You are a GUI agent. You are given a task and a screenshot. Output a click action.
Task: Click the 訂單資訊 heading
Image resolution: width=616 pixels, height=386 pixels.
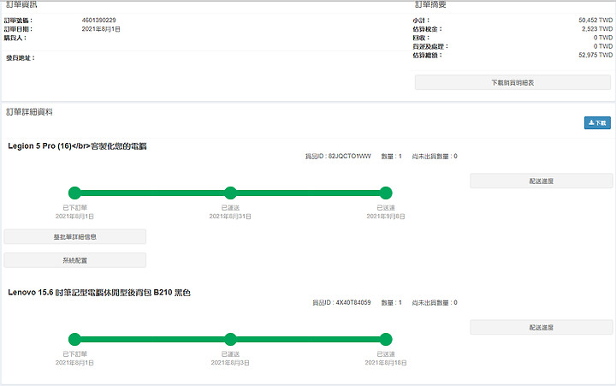(x=21, y=5)
